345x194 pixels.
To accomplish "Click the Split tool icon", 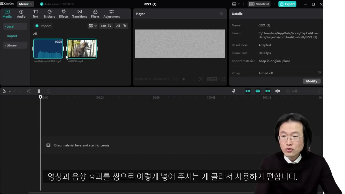I will pyautogui.click(x=39, y=91).
